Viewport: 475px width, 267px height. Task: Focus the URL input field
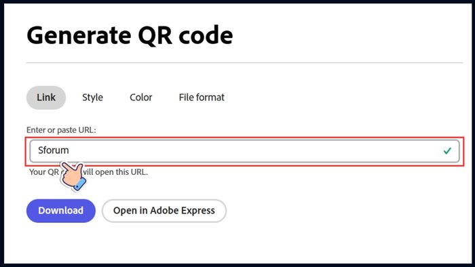pos(244,151)
